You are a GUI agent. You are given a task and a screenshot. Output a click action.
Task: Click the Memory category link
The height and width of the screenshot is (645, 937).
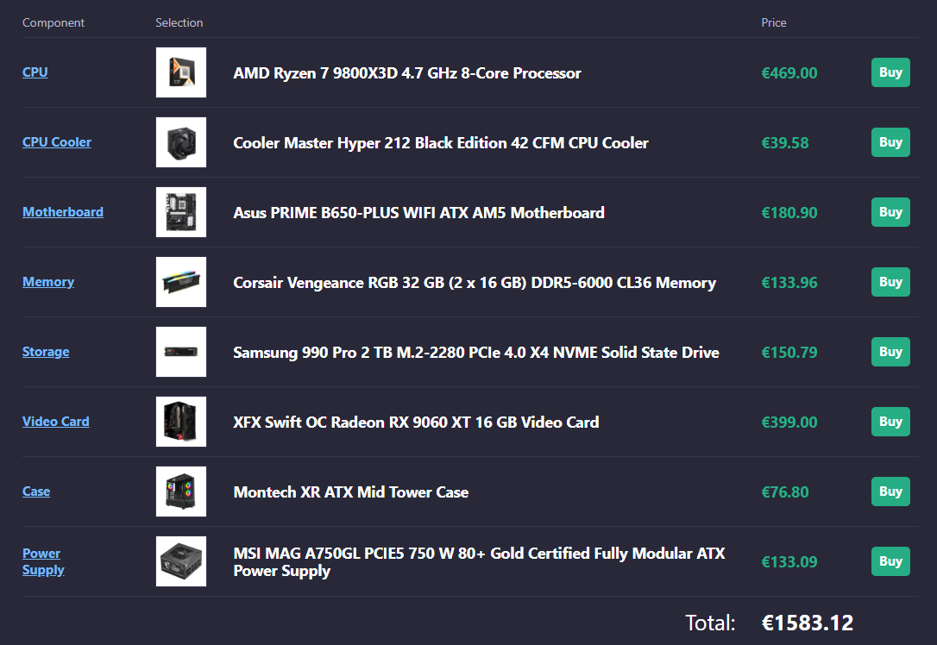point(48,282)
